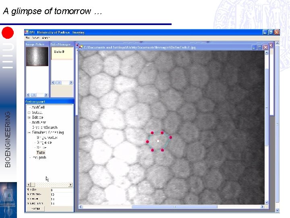
Task: Click the Data Manager scroll-right arrow
Action: [x=71, y=82]
